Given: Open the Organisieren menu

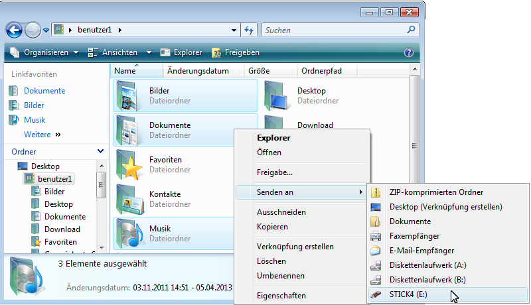Looking at the screenshot, I should click(x=44, y=52).
